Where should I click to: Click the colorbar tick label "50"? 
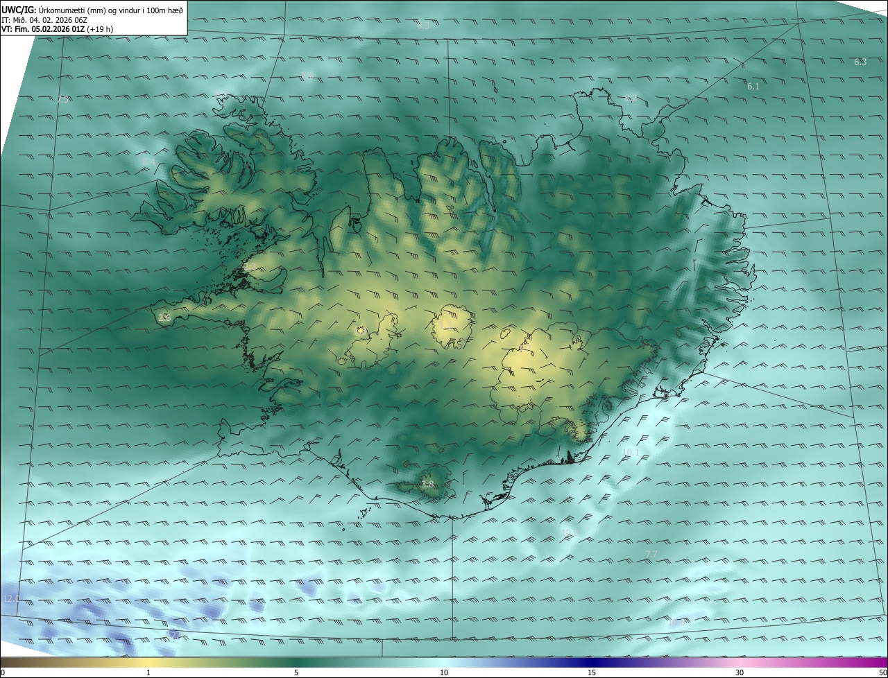pos(882,673)
